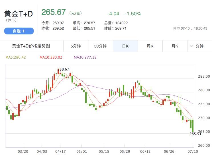Click the 06/26 date on the axis

[x=169, y=152]
